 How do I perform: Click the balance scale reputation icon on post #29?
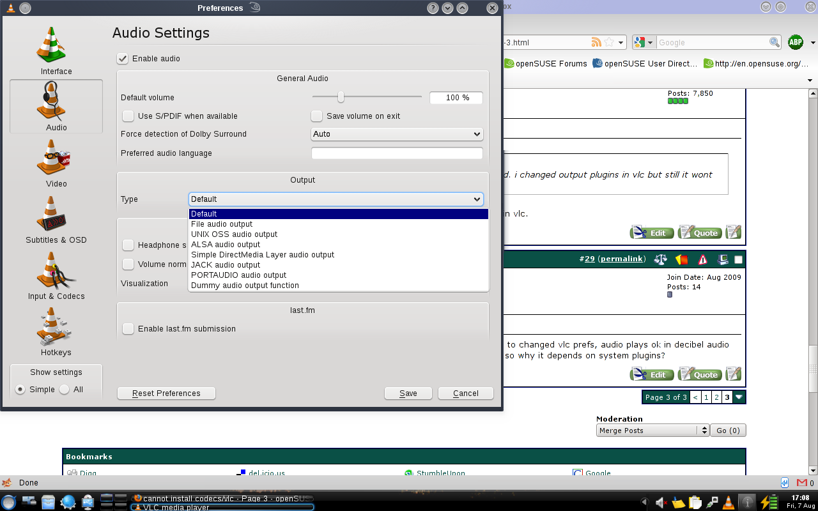[x=661, y=259]
